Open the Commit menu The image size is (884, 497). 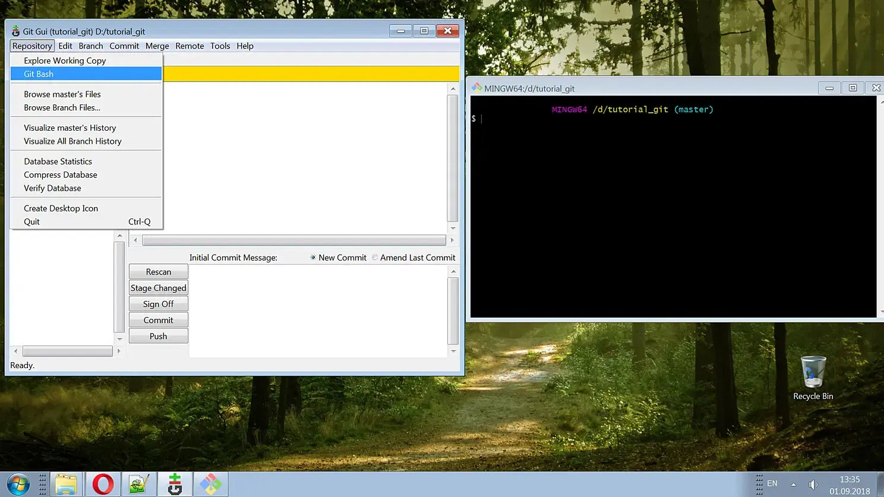point(124,46)
